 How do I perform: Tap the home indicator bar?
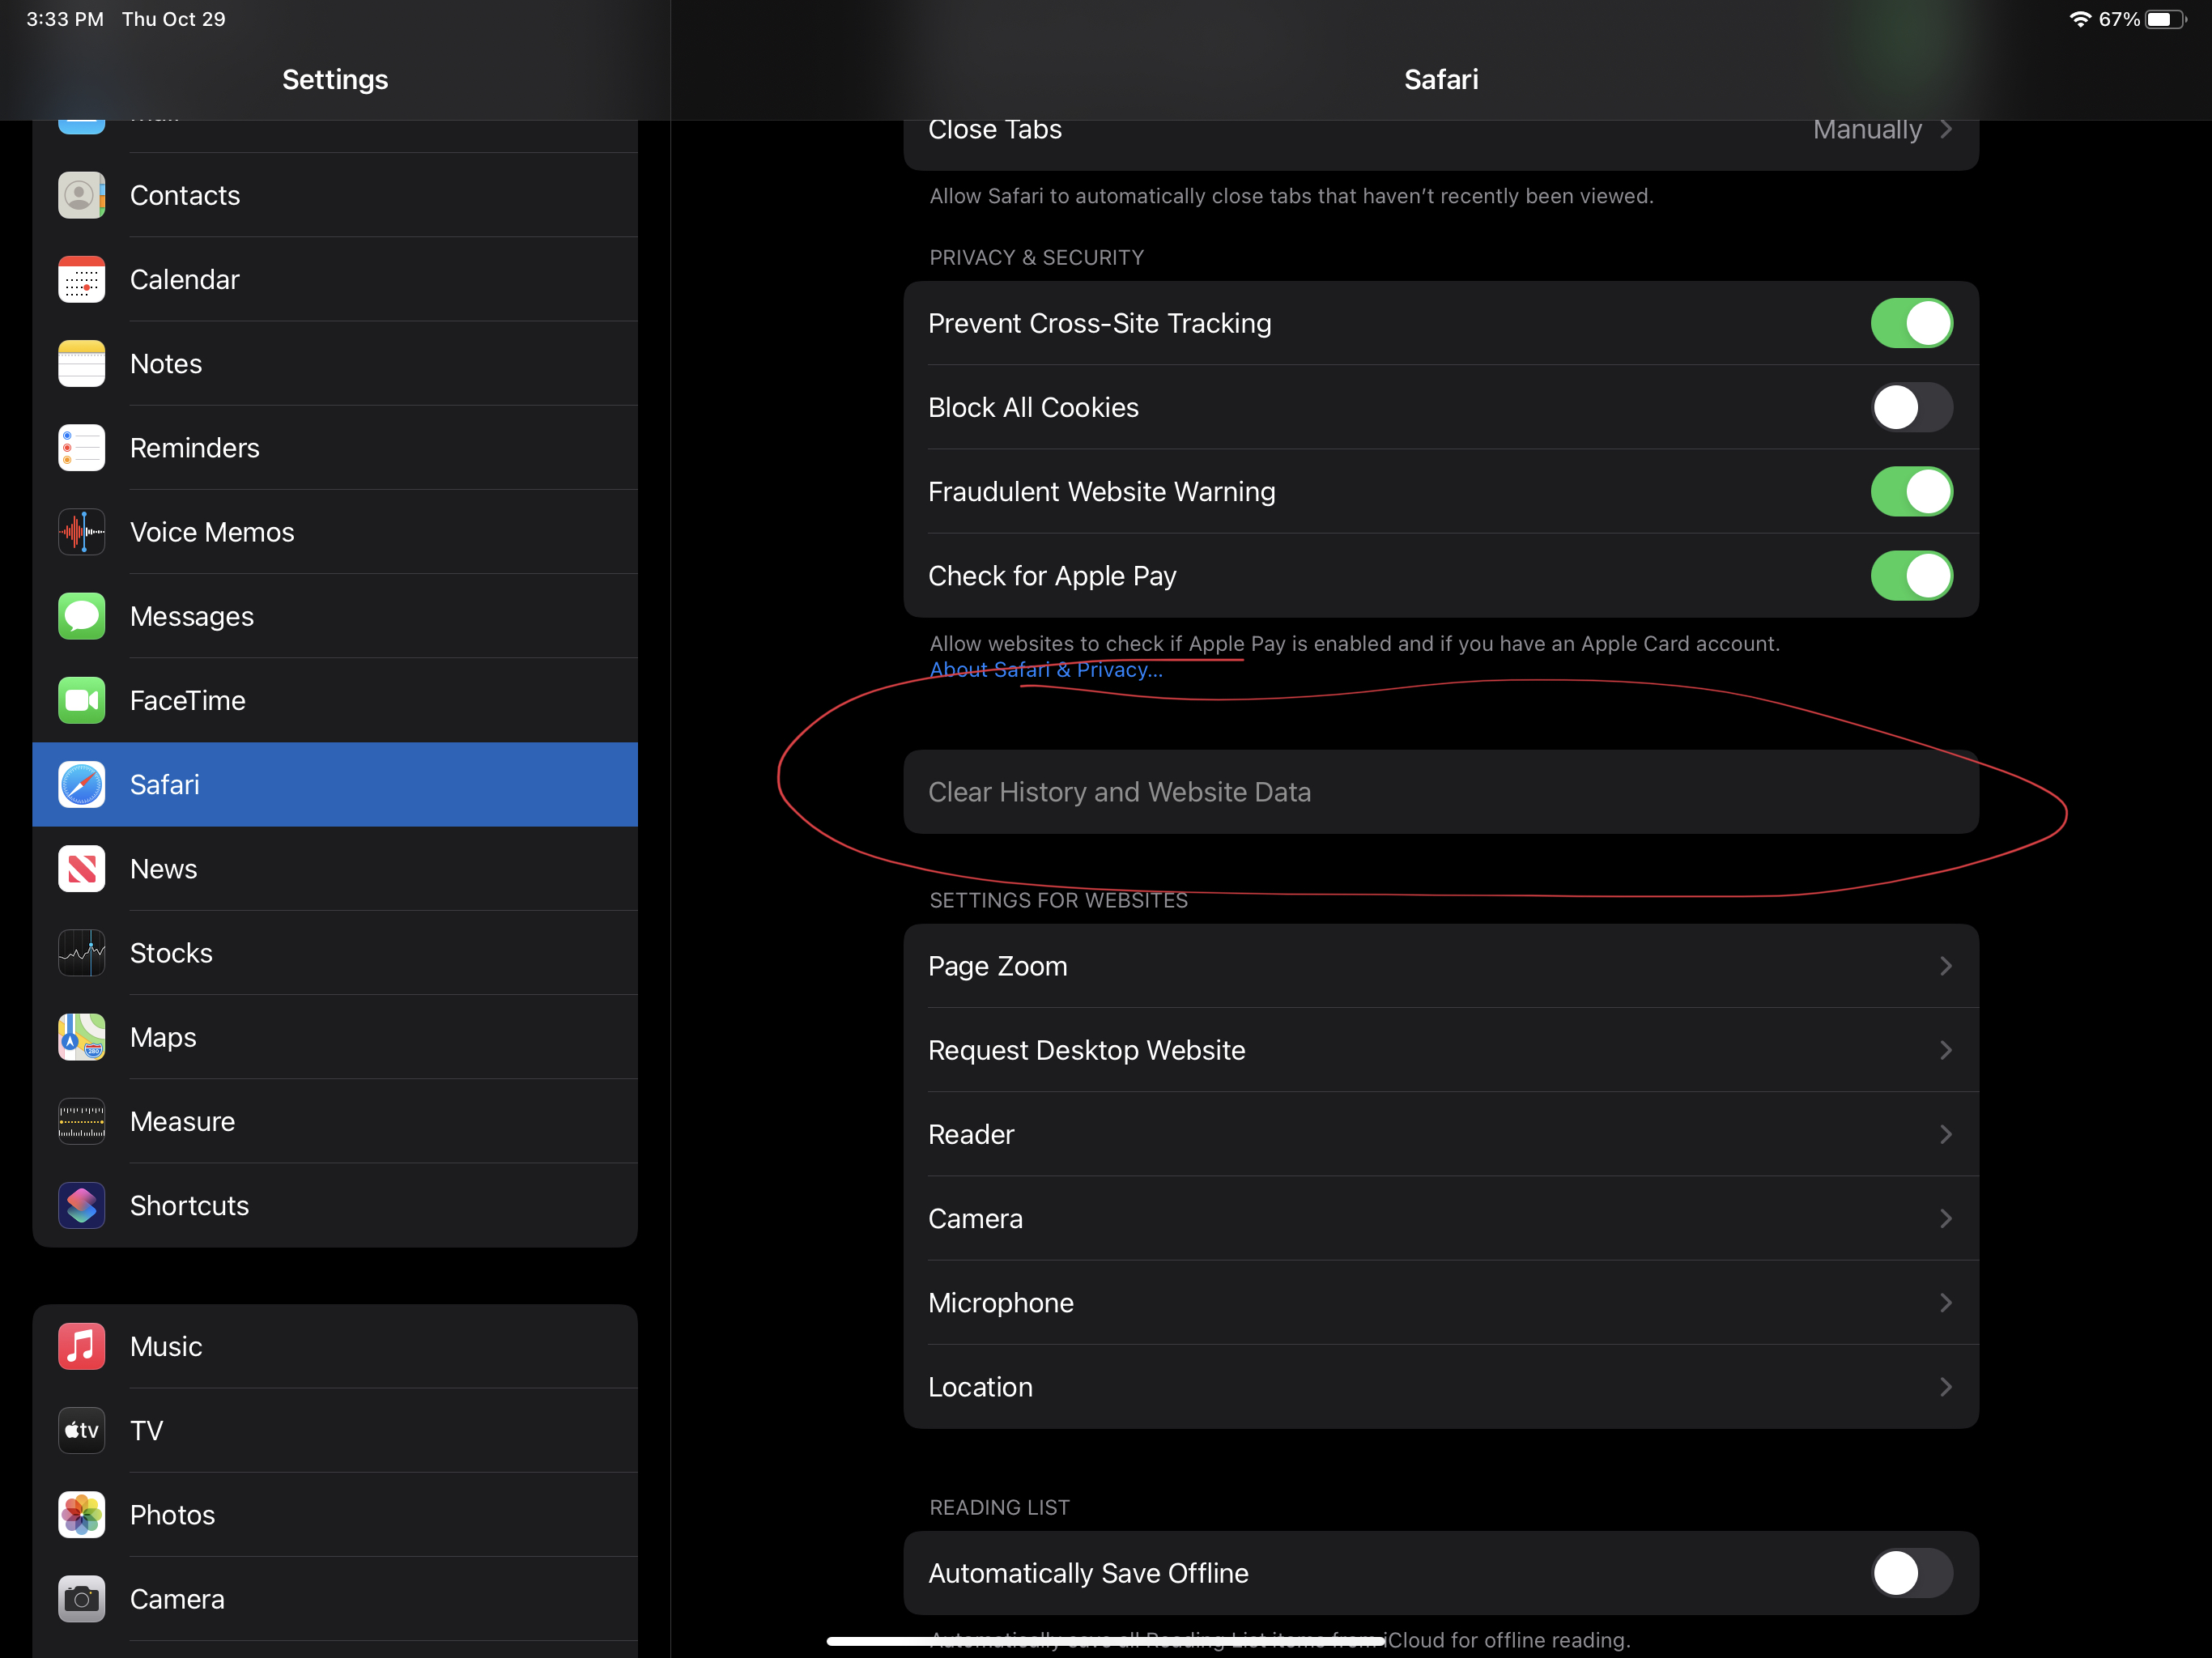pyautogui.click(x=1105, y=1640)
